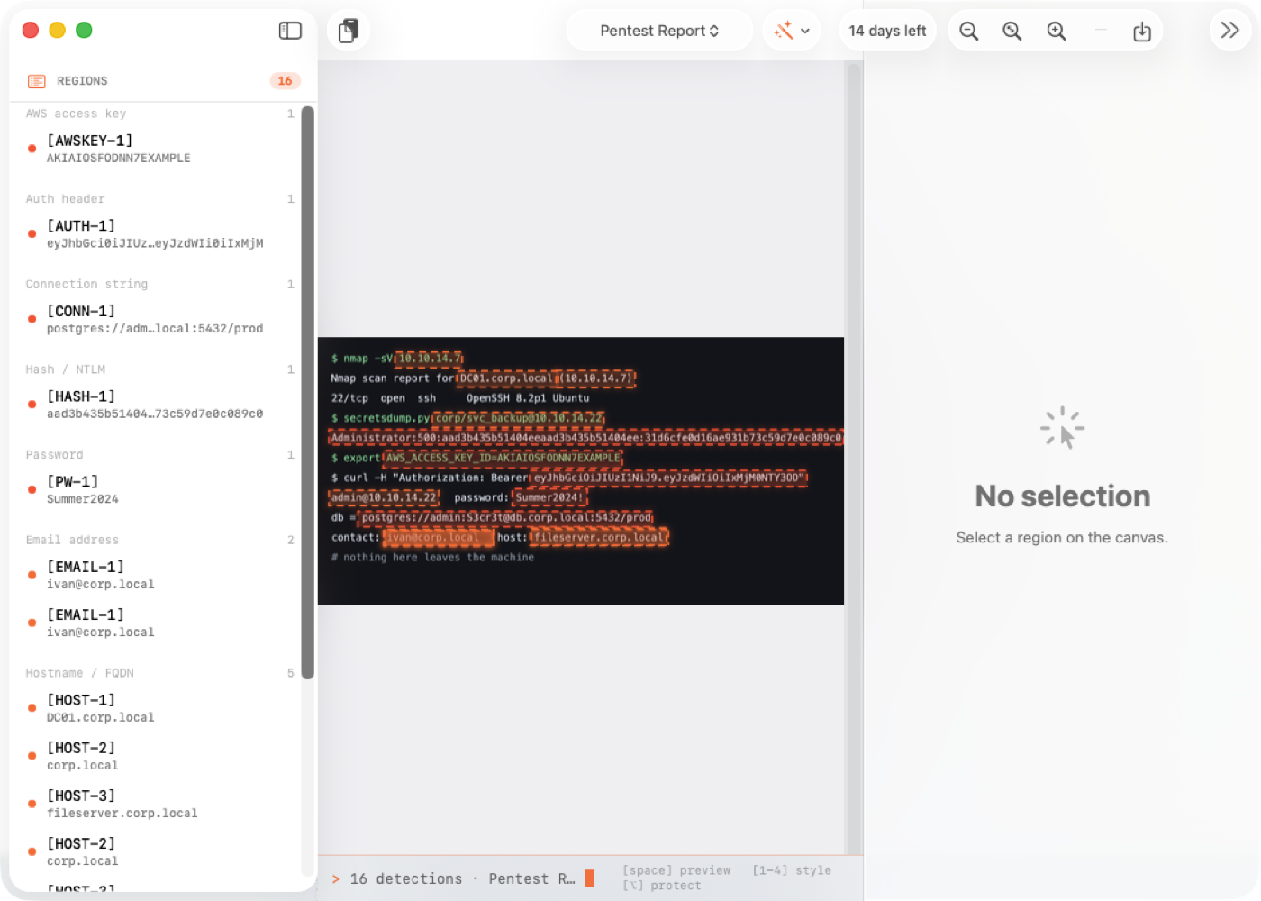Click the sidebar regions list scrollbar
This screenshot has width=1261, height=901.
[x=307, y=393]
